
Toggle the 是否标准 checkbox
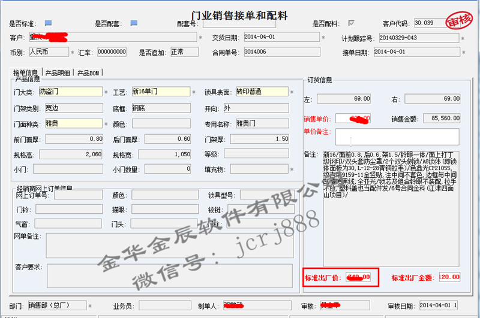point(49,23)
